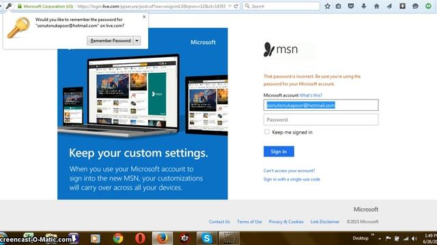The image size is (437, 245).
Task: Open the What's this? link
Action: (x=311, y=95)
